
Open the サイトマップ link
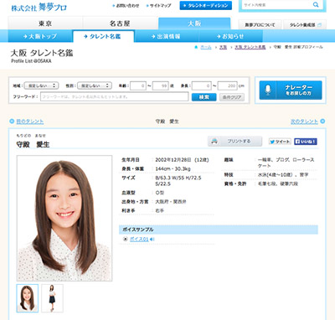tap(159, 5)
